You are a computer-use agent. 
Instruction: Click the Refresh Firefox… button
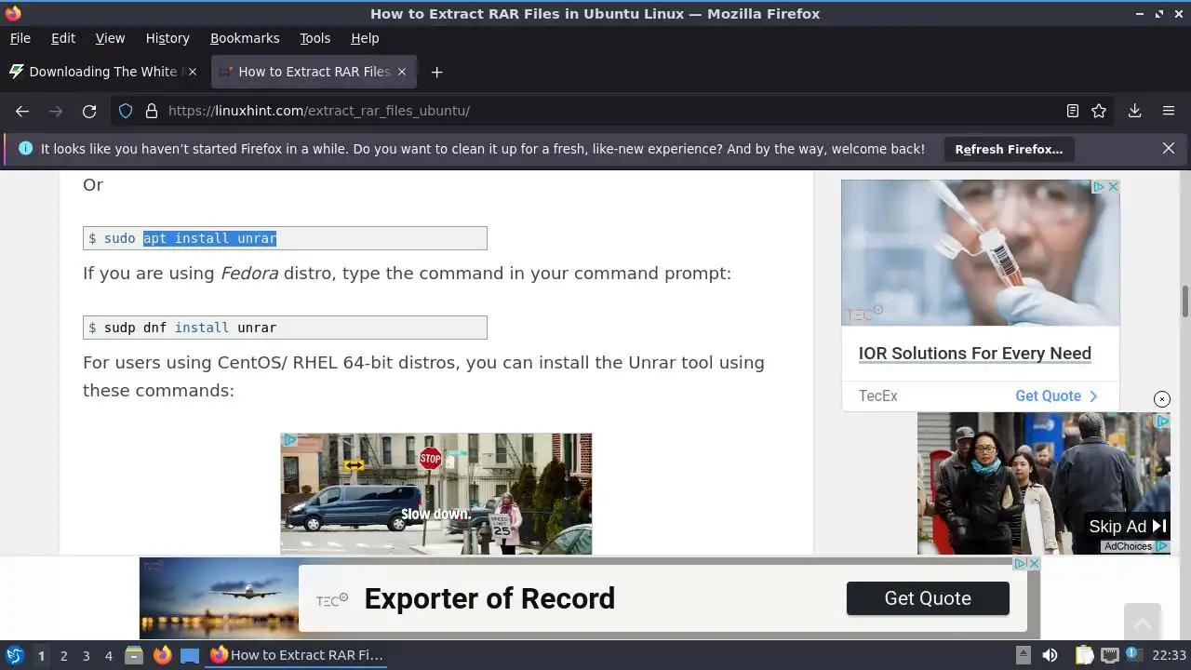(x=1009, y=149)
